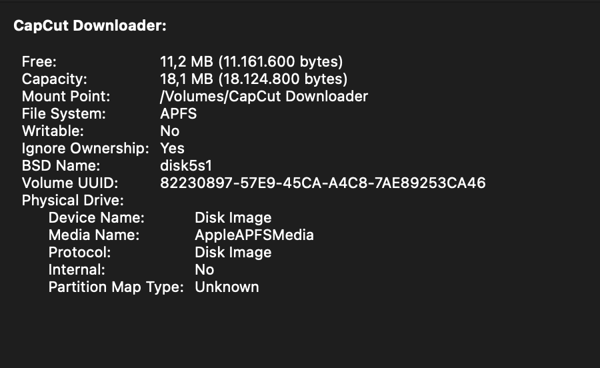
Task: Click the Ignore Ownership Yes value
Action: pos(172,148)
